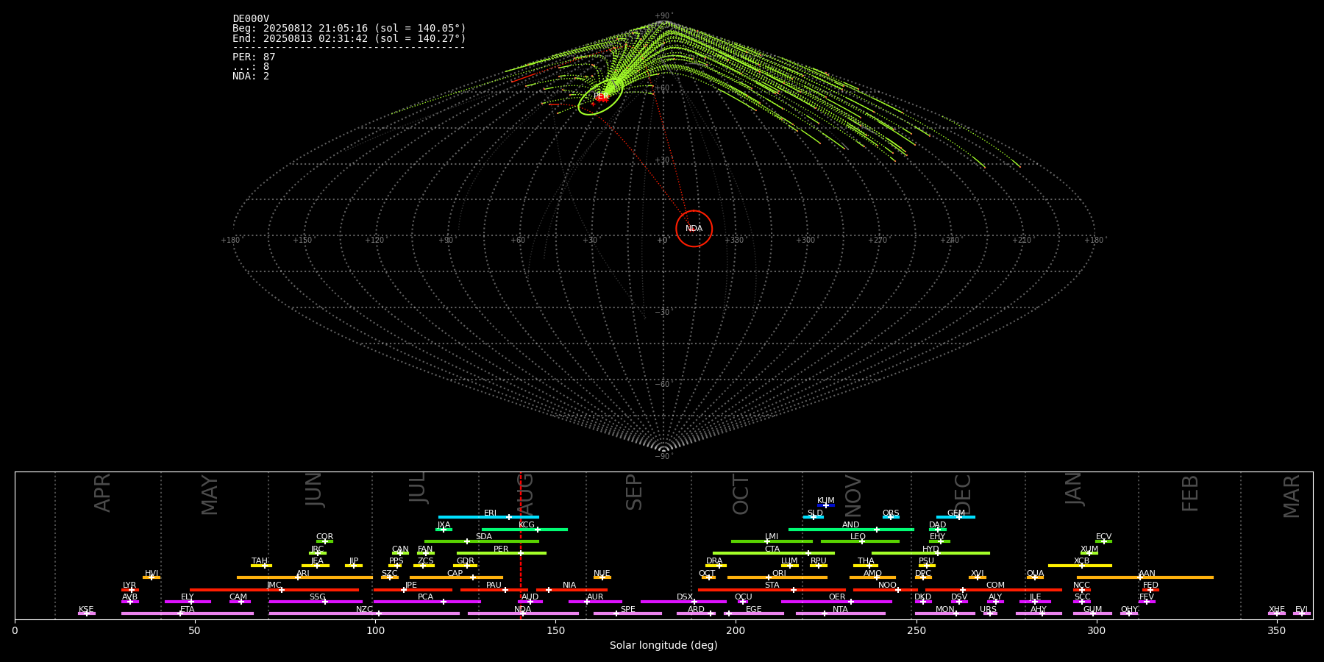The image size is (1324, 662).
Task: Click the +270 right ascension label
Action: coord(877,240)
